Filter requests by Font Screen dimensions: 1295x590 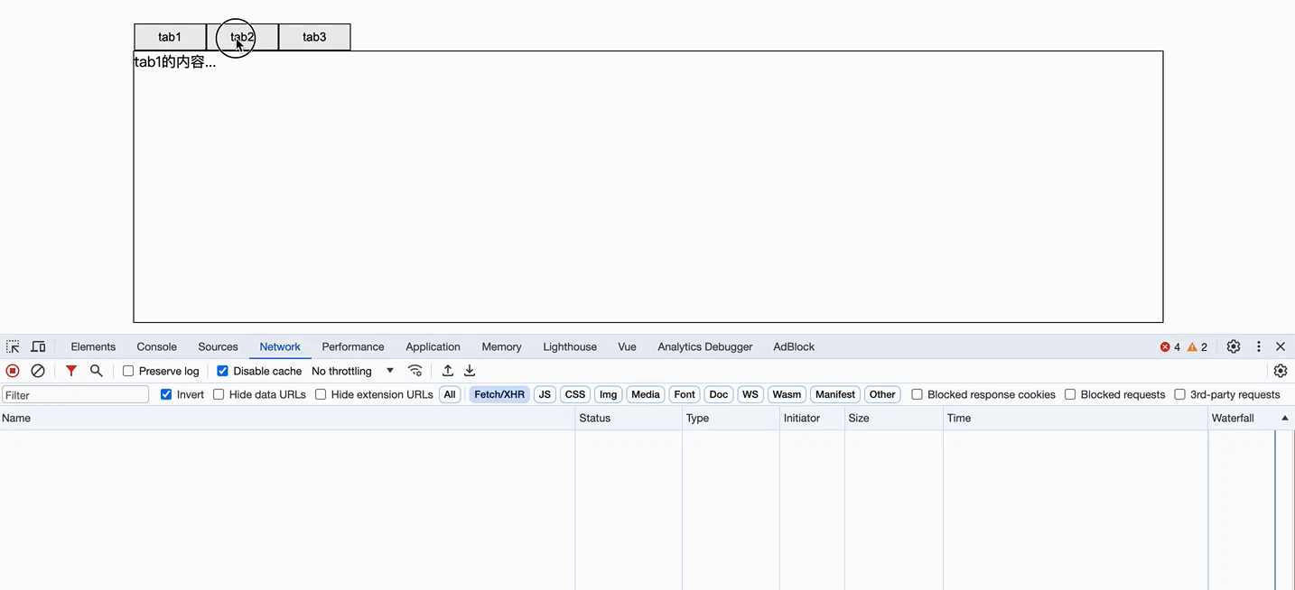point(685,394)
